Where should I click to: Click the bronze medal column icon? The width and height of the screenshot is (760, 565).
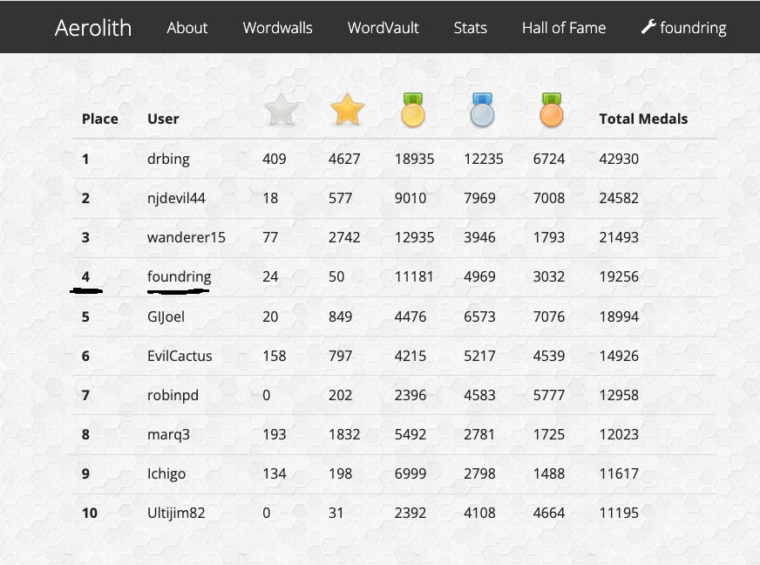[x=552, y=110]
